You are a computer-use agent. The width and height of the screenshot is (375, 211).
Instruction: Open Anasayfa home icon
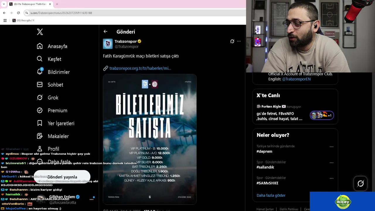40,46
